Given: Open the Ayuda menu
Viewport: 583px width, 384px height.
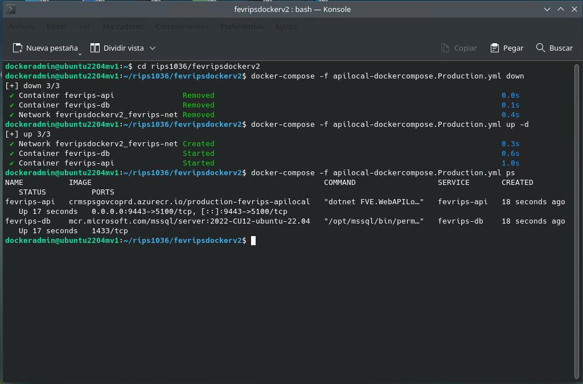Looking at the screenshot, I should [x=286, y=26].
